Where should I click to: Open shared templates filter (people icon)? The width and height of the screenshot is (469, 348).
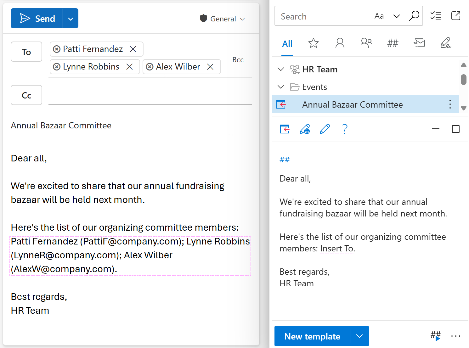tap(366, 43)
